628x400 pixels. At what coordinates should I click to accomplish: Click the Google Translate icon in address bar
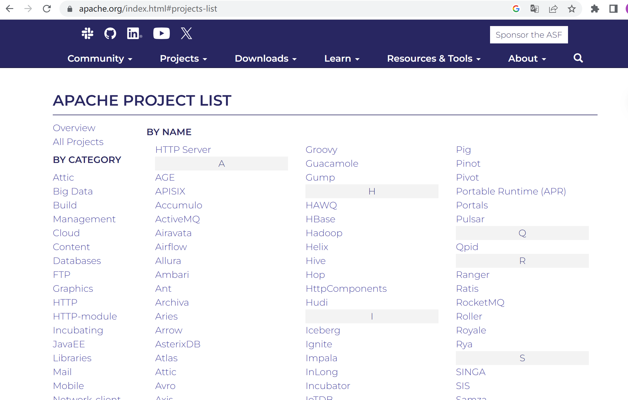[x=534, y=9]
